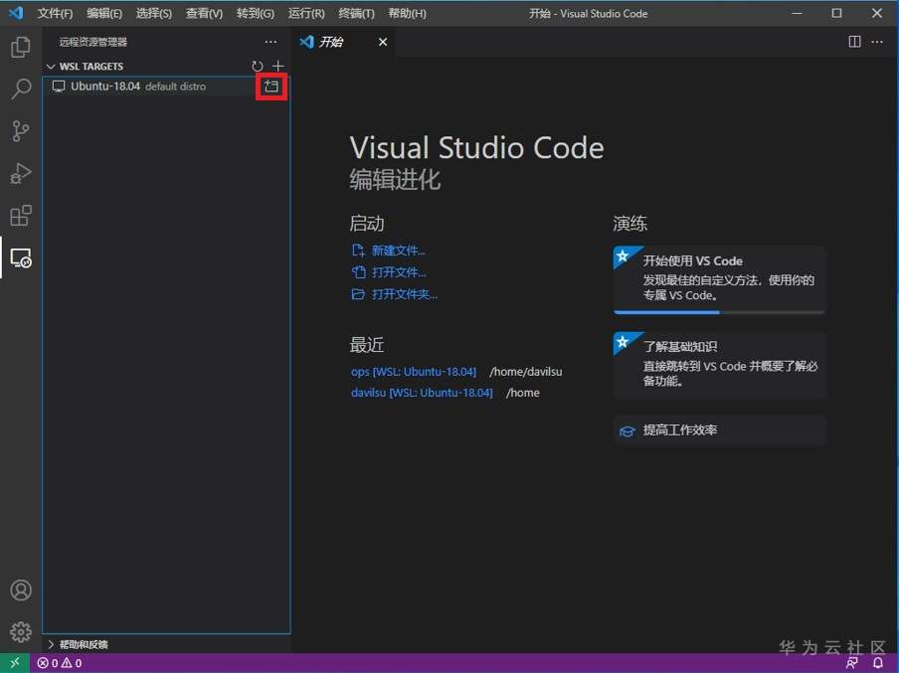Open notifications bell in status bar
This screenshot has height=673, width=899.
[878, 663]
